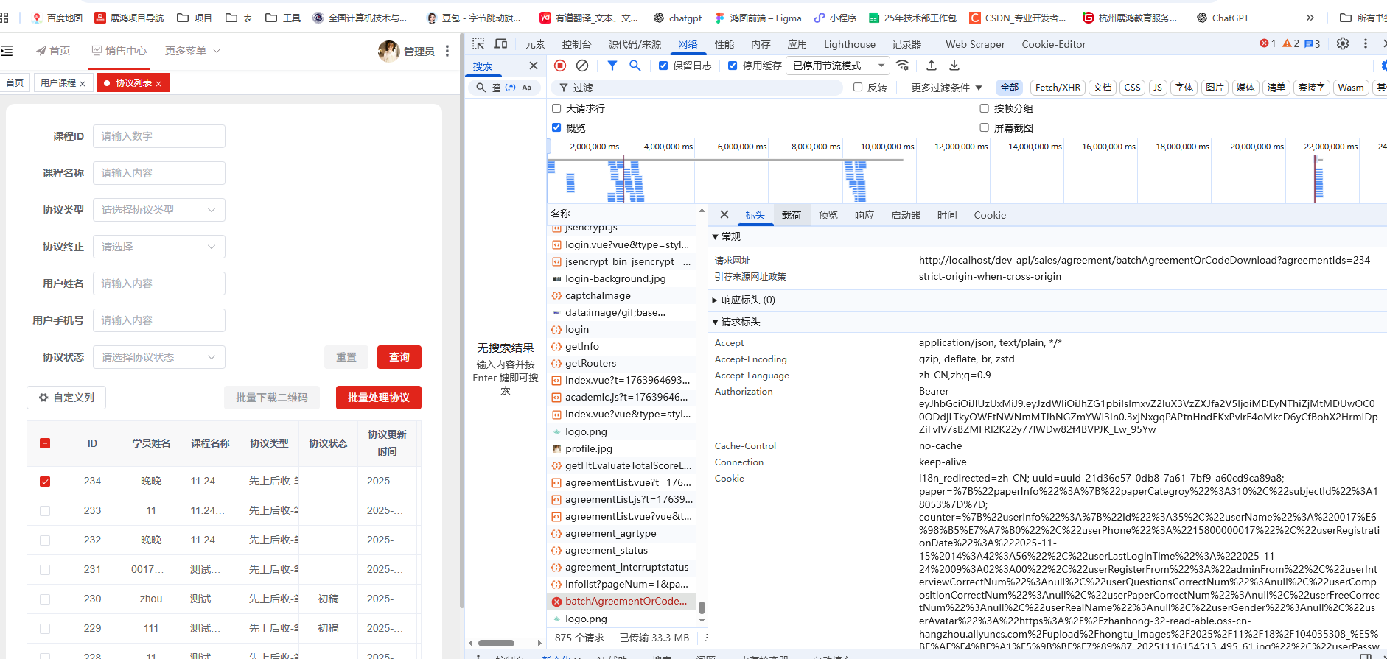Open network conditions wifi icon
The height and width of the screenshot is (659, 1387).
pyautogui.click(x=903, y=66)
